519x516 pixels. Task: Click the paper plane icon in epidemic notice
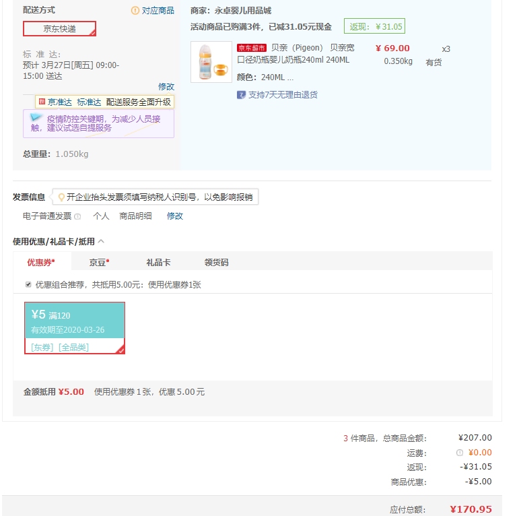(36, 117)
